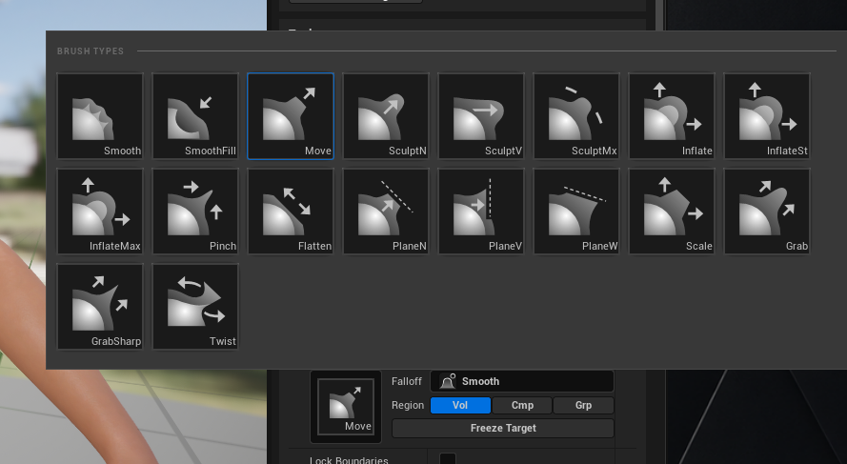Pick the SculptV brush
This screenshot has height=464, width=847.
[x=481, y=116]
